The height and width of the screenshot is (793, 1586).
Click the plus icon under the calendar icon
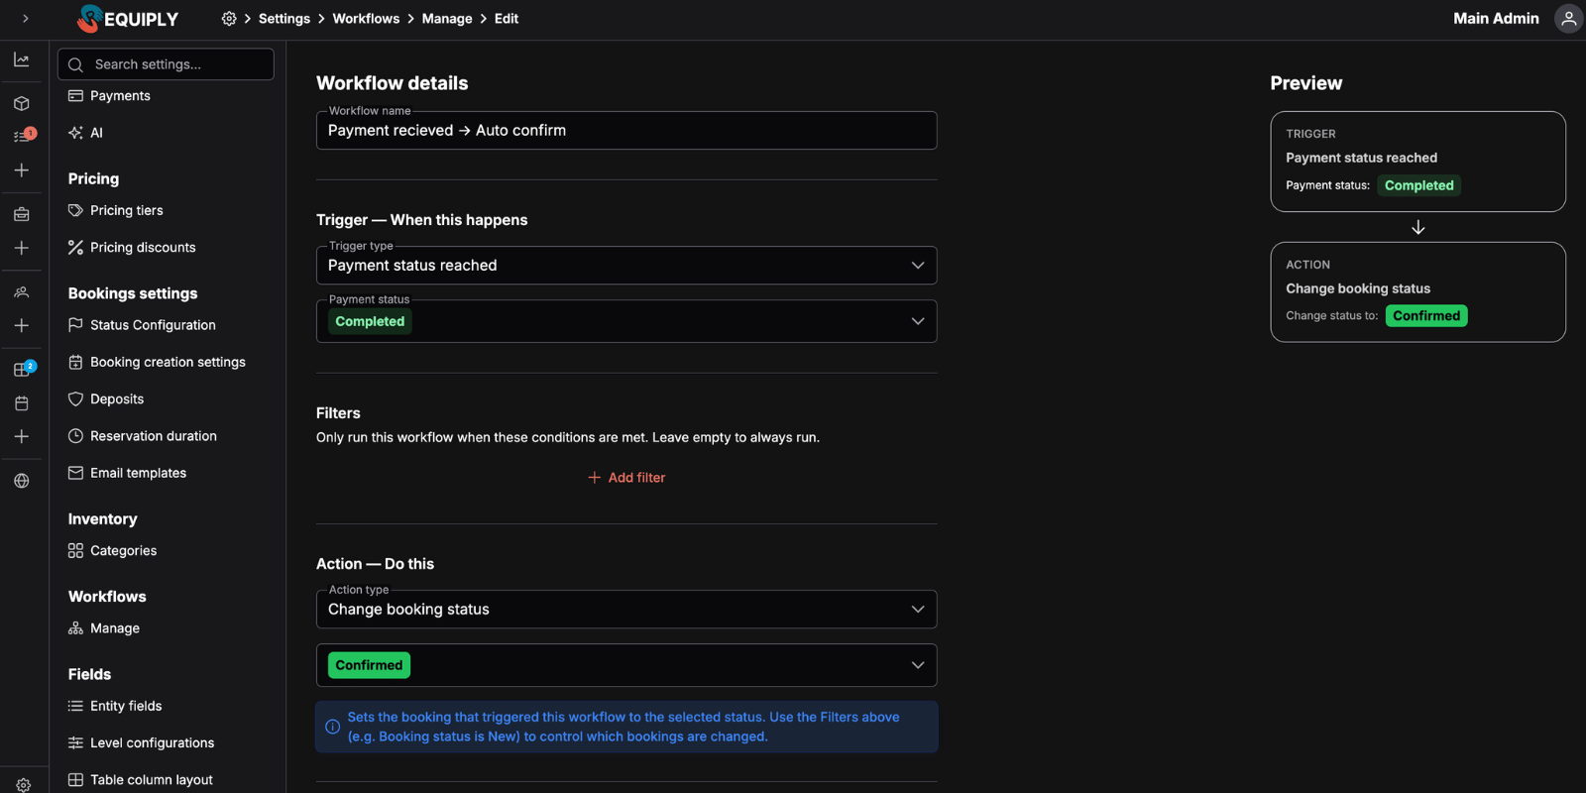(22, 436)
